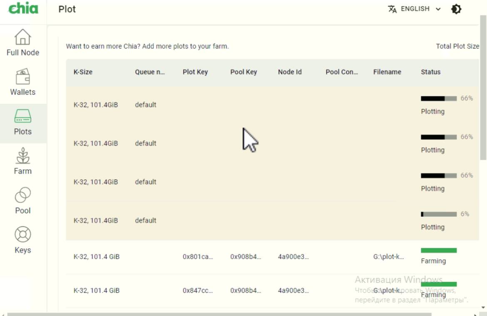Click green Farming bar for 0x801ca plot
The image size is (487, 316).
tap(439, 250)
